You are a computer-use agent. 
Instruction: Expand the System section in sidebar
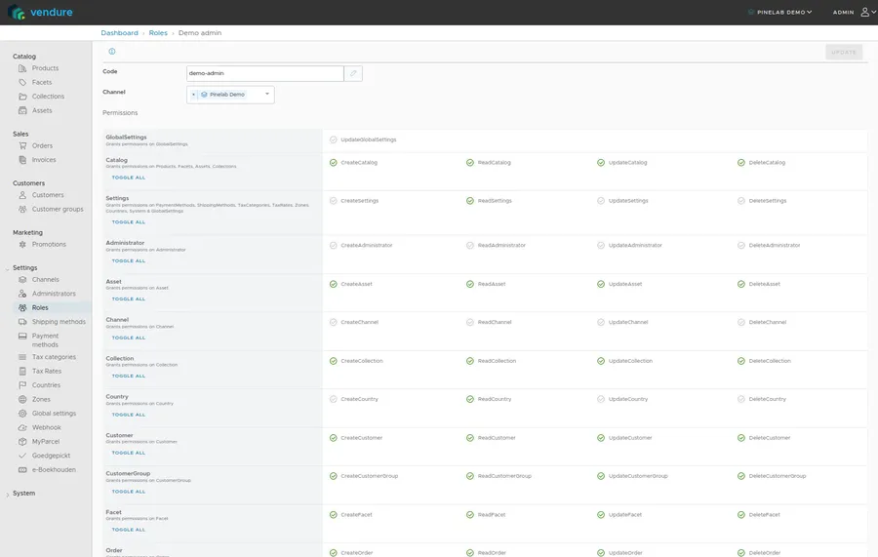23,494
